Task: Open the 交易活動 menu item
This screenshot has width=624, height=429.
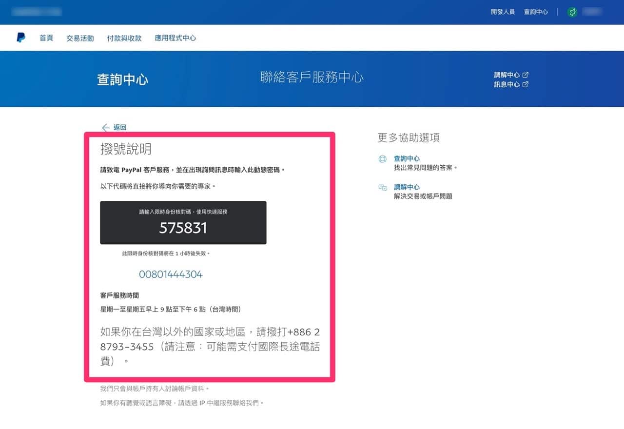Action: 80,38
